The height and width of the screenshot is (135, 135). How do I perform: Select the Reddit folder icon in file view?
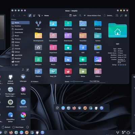tap(68, 71)
